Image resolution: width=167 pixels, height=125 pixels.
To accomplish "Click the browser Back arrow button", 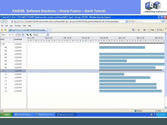I will tap(2, 21).
